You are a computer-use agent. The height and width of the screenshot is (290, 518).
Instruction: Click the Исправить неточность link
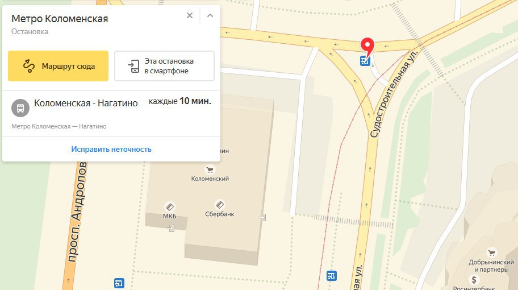(111, 149)
